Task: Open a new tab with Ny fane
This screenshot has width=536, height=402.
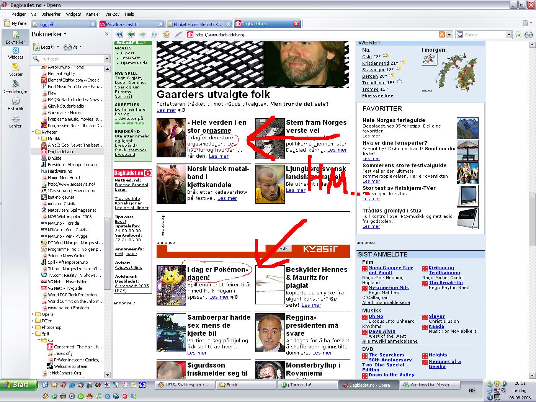Action: tap(15, 23)
